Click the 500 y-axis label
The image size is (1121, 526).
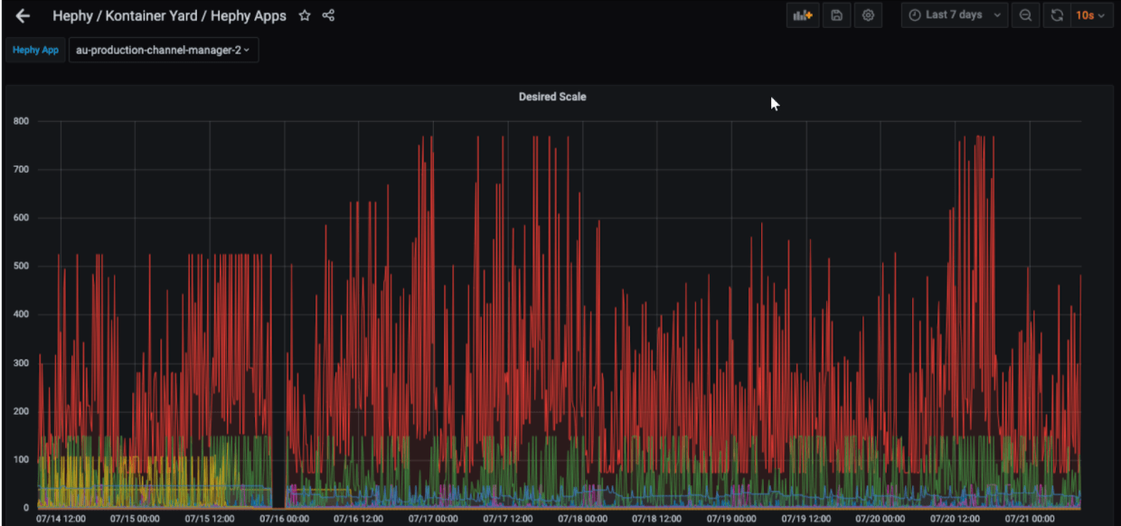point(21,267)
